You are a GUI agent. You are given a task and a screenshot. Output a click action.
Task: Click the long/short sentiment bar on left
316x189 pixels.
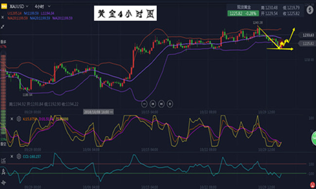[3, 93]
